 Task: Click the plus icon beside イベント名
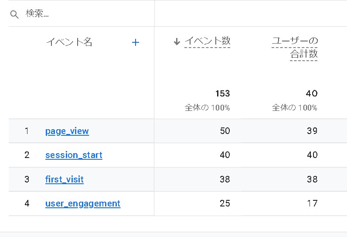pos(136,42)
